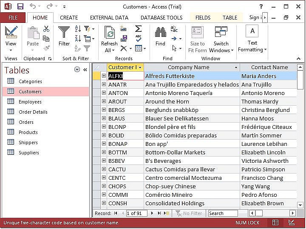
Task: Sort ascending with the A-Z icon
Action: point(78,29)
